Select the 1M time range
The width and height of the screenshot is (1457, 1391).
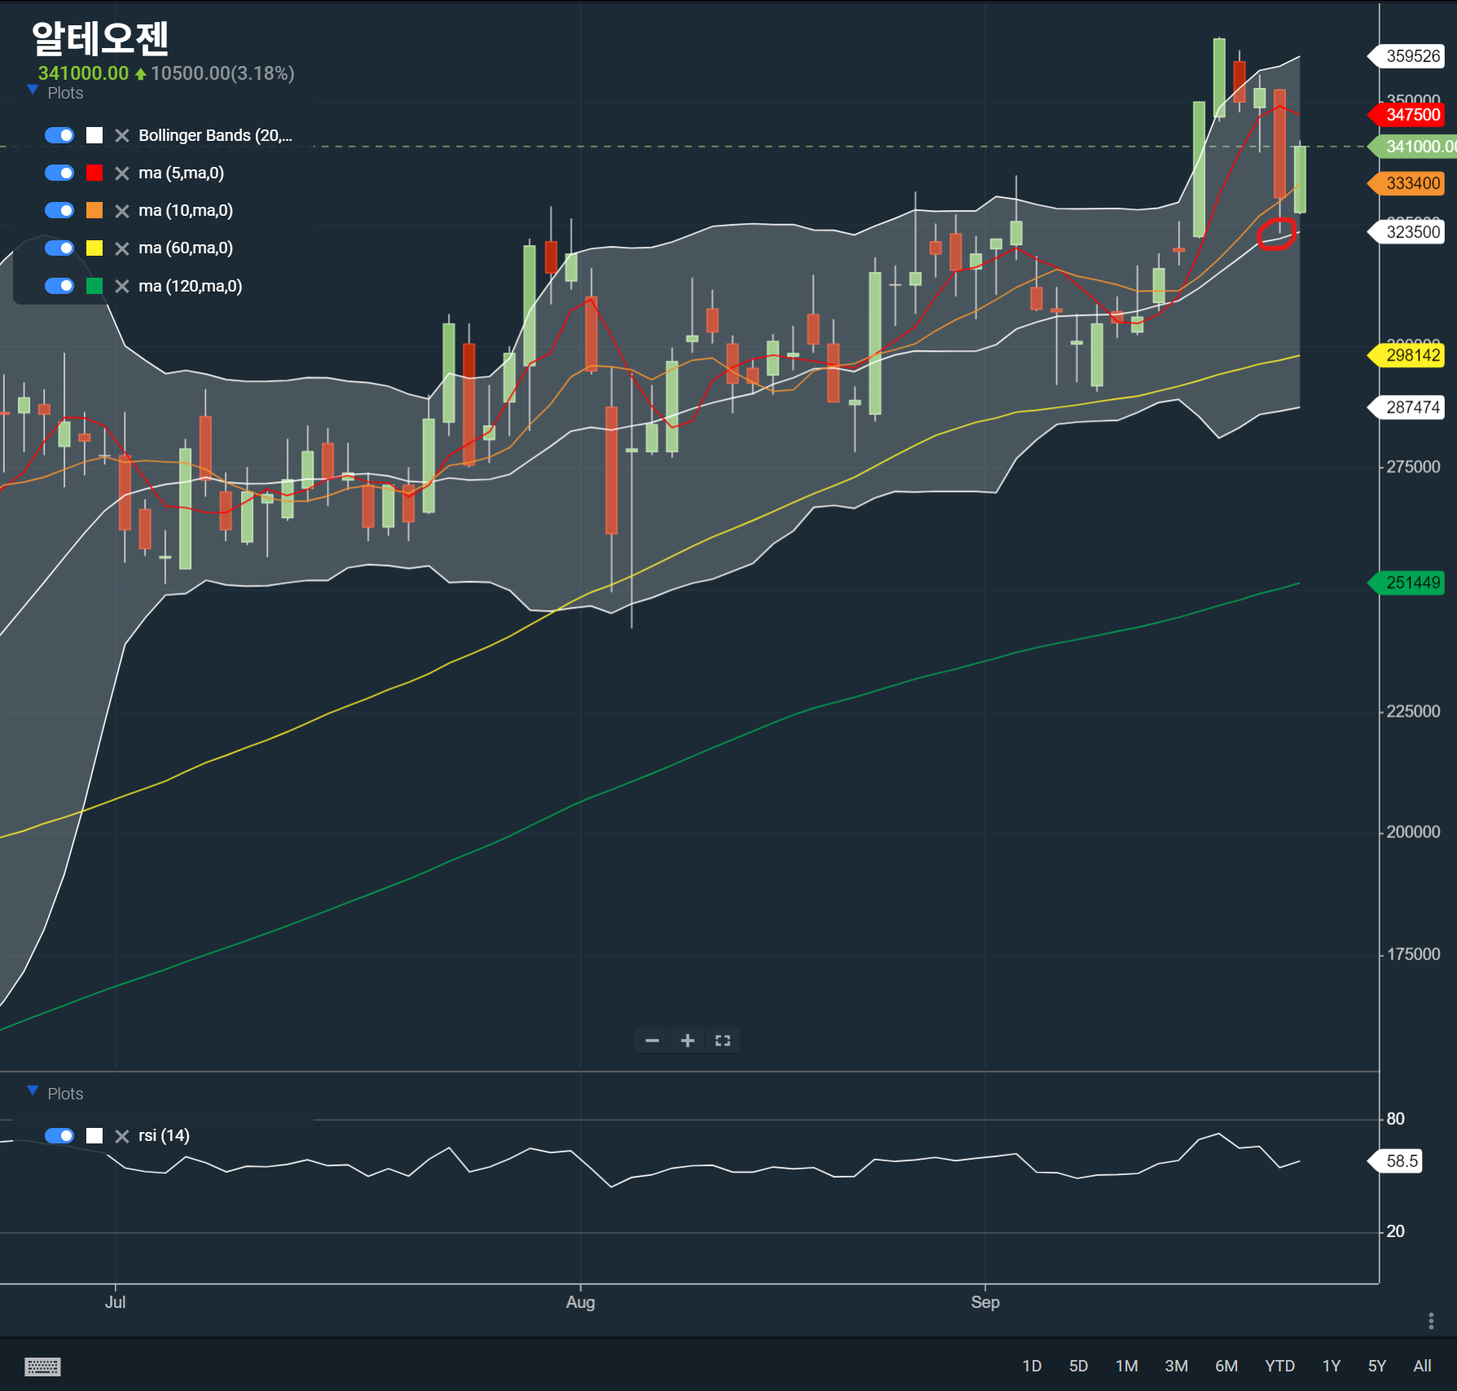[x=1126, y=1366]
